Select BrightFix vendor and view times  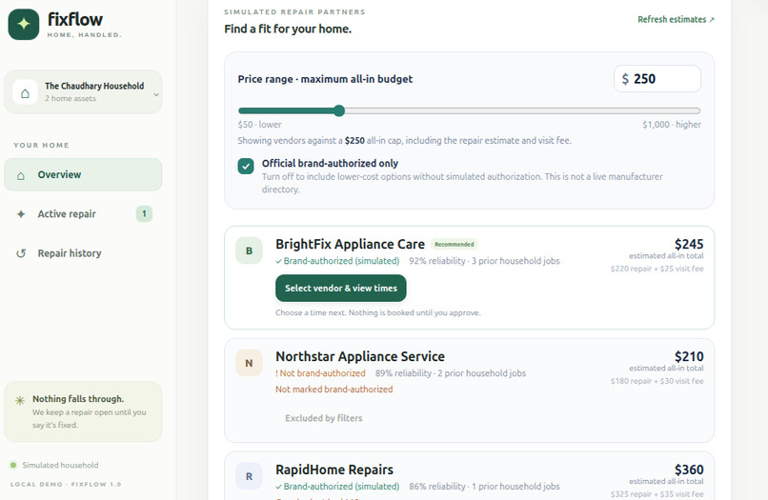click(341, 288)
